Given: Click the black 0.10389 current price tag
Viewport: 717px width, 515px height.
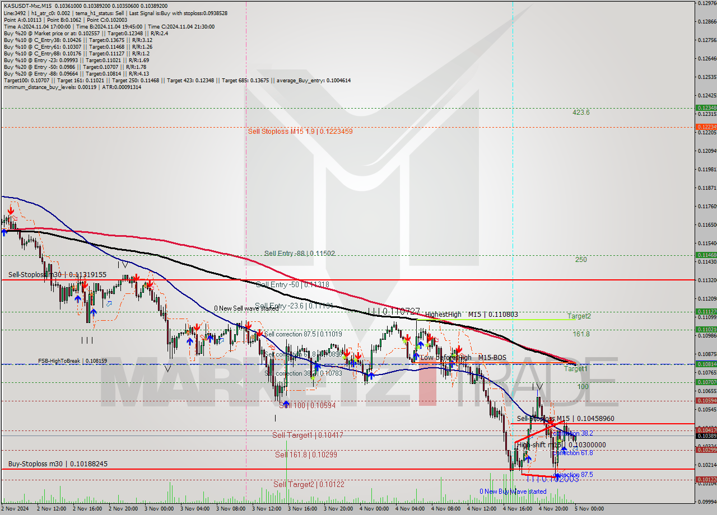Looking at the screenshot, I should coord(706,435).
